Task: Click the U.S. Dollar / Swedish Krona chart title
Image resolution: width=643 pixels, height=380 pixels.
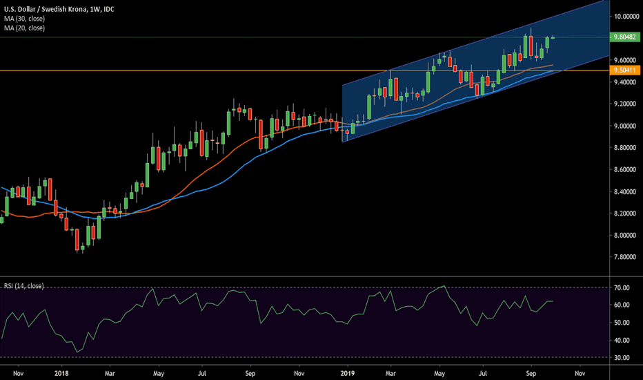Action: pyautogui.click(x=59, y=9)
